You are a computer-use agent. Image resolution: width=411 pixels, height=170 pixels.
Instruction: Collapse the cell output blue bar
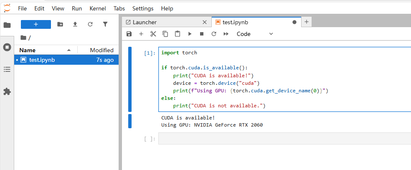tap(130, 121)
